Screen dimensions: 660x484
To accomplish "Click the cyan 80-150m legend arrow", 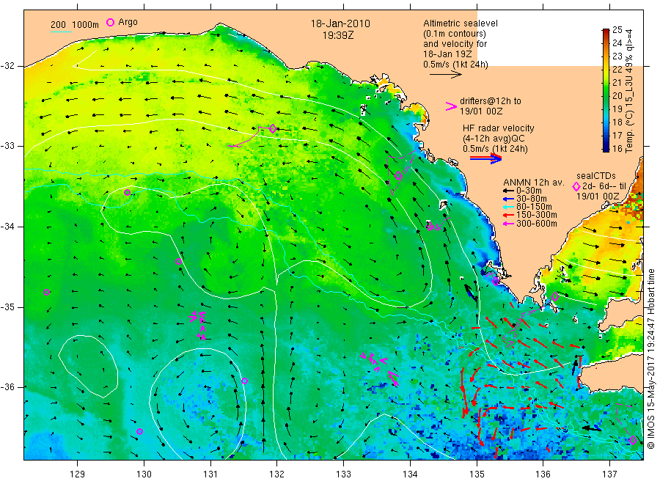I will point(508,207).
